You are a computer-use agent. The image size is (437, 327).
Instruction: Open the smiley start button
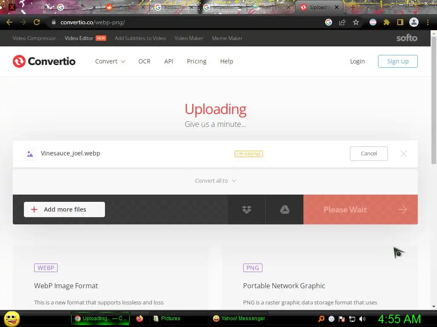pos(12,318)
